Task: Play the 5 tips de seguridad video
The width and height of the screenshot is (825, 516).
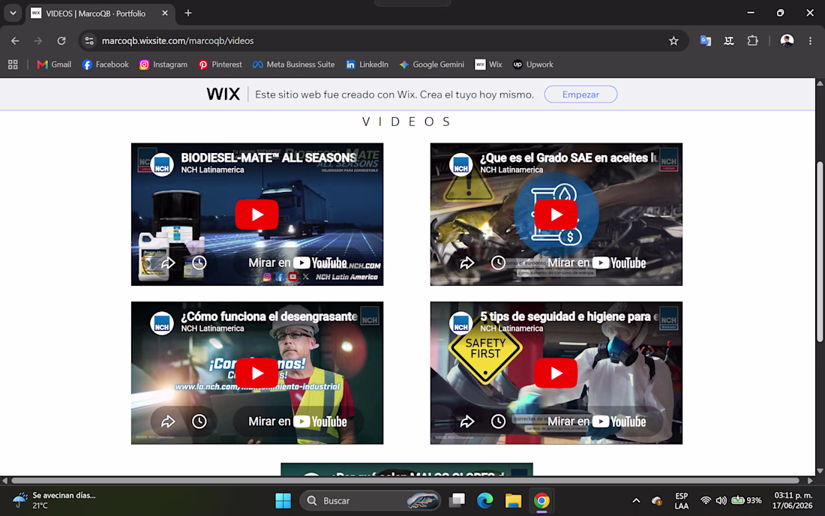Action: (x=556, y=373)
